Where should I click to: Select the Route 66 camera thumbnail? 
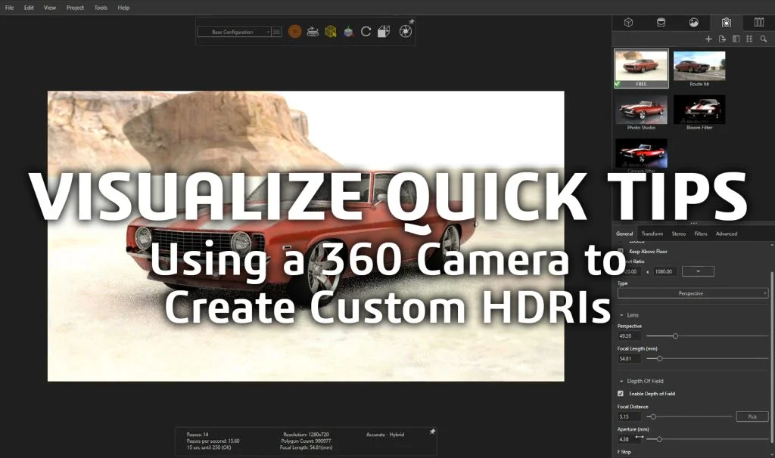click(698, 67)
